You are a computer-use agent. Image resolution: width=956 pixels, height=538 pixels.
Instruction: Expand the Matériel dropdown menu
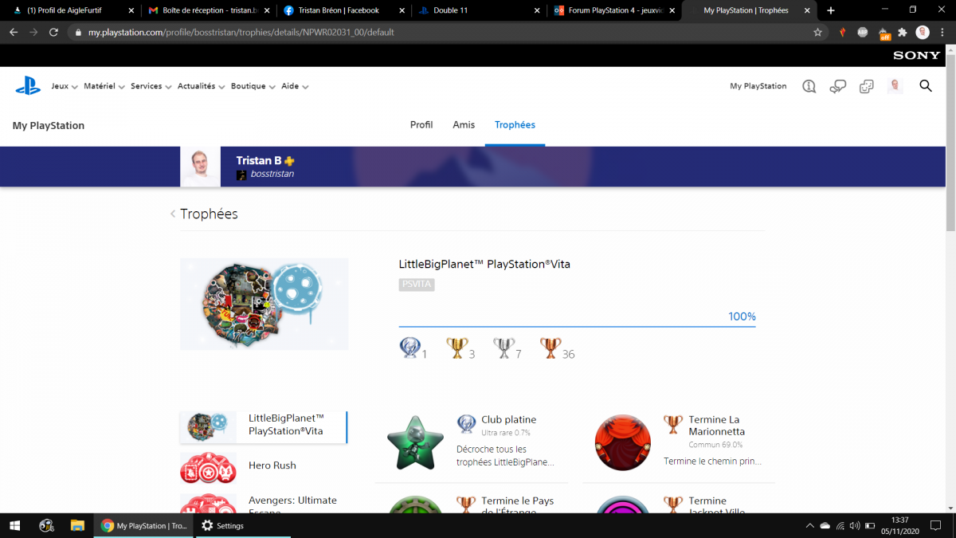(x=104, y=86)
